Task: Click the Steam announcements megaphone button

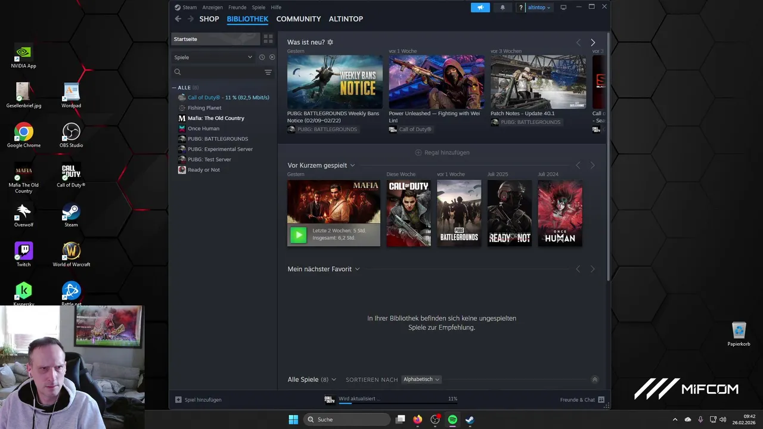Action: pyautogui.click(x=480, y=7)
